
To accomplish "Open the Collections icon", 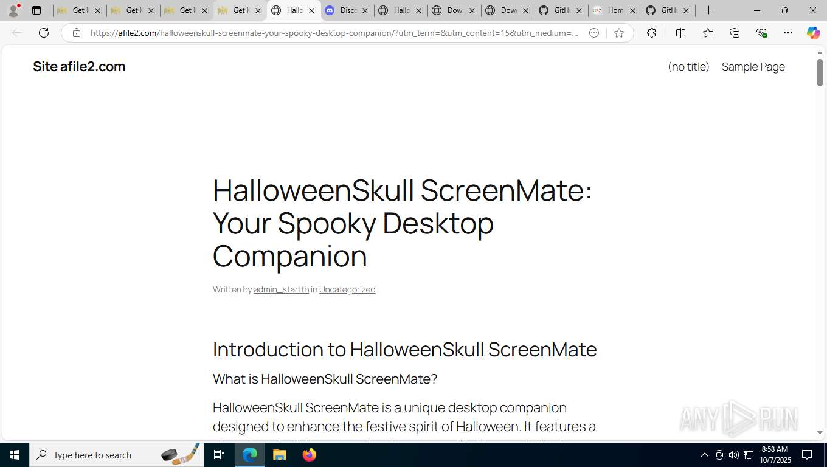I will coord(735,33).
